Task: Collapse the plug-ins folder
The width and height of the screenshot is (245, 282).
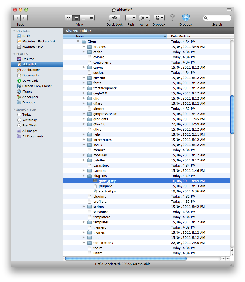Action: click(x=83, y=176)
